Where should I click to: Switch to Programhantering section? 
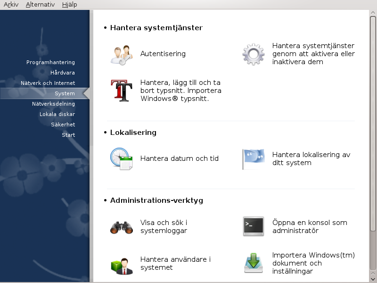[50, 62]
